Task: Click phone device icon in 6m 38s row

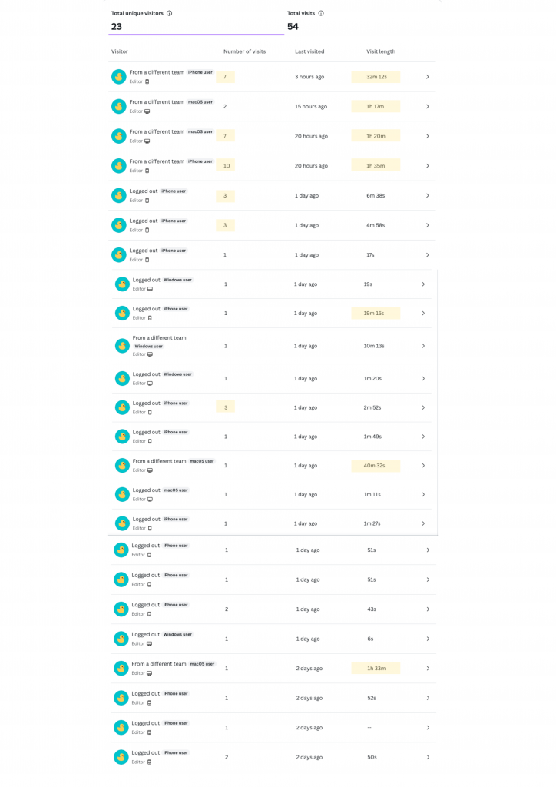Action: pyautogui.click(x=147, y=201)
